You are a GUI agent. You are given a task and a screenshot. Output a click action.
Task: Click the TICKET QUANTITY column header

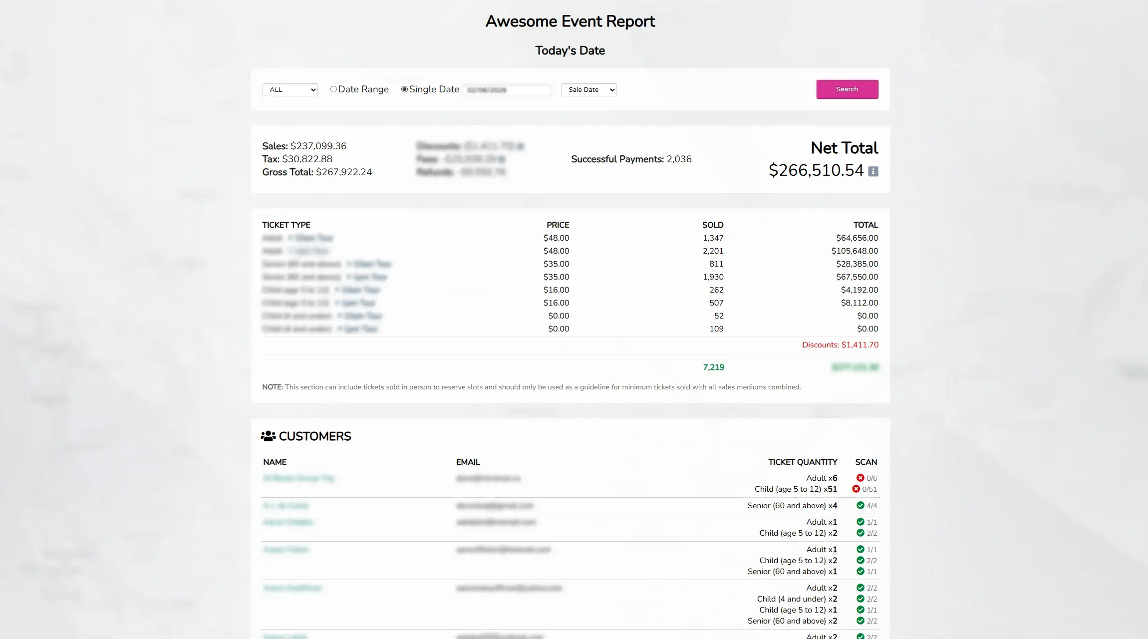(x=803, y=462)
